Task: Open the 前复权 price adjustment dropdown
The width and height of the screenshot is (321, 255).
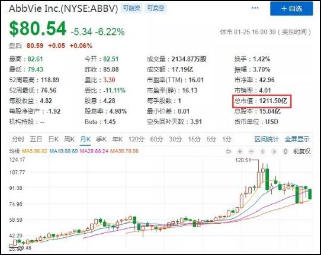Action: click(302, 151)
